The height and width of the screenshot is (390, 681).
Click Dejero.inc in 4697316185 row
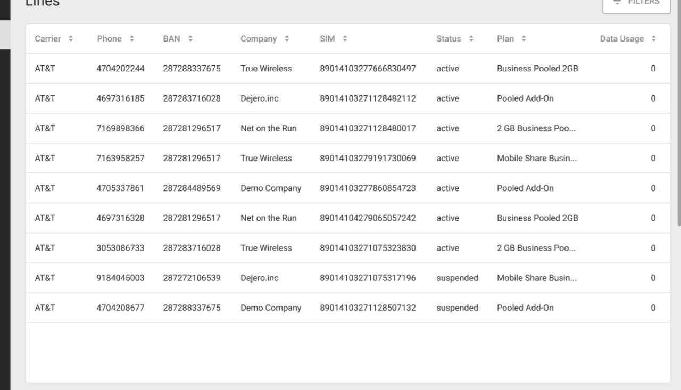point(259,99)
